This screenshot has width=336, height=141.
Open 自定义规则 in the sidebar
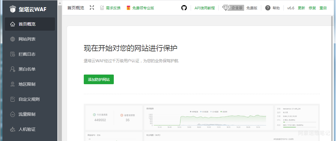click(x=30, y=99)
